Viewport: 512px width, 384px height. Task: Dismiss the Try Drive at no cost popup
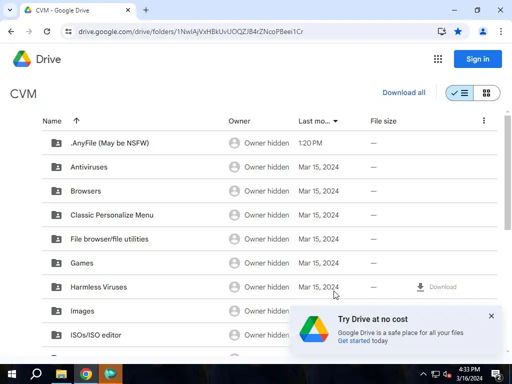click(x=491, y=316)
